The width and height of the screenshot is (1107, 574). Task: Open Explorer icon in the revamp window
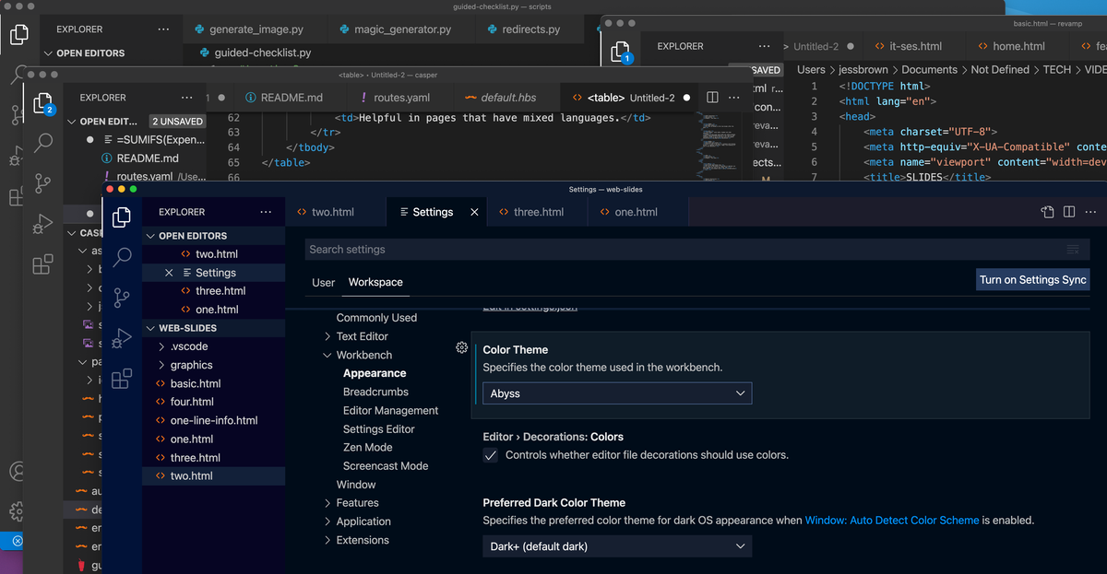(622, 52)
